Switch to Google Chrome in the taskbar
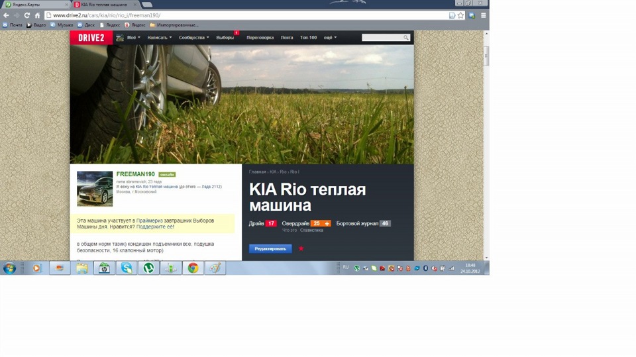The height and width of the screenshot is (357, 636). 193,268
